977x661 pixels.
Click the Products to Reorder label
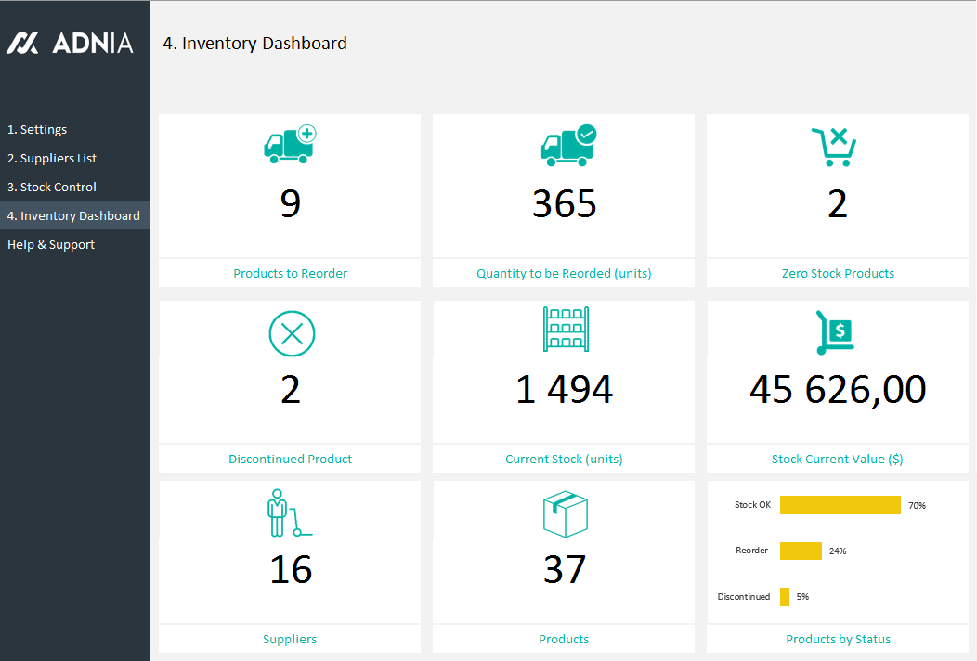(290, 274)
